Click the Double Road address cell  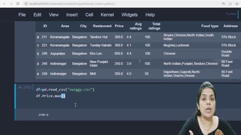click(227, 54)
